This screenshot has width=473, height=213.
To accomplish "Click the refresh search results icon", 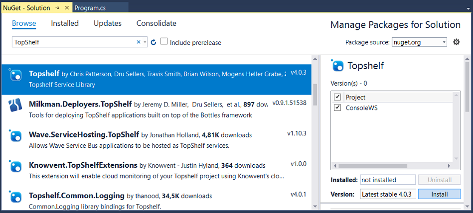I will (x=154, y=42).
